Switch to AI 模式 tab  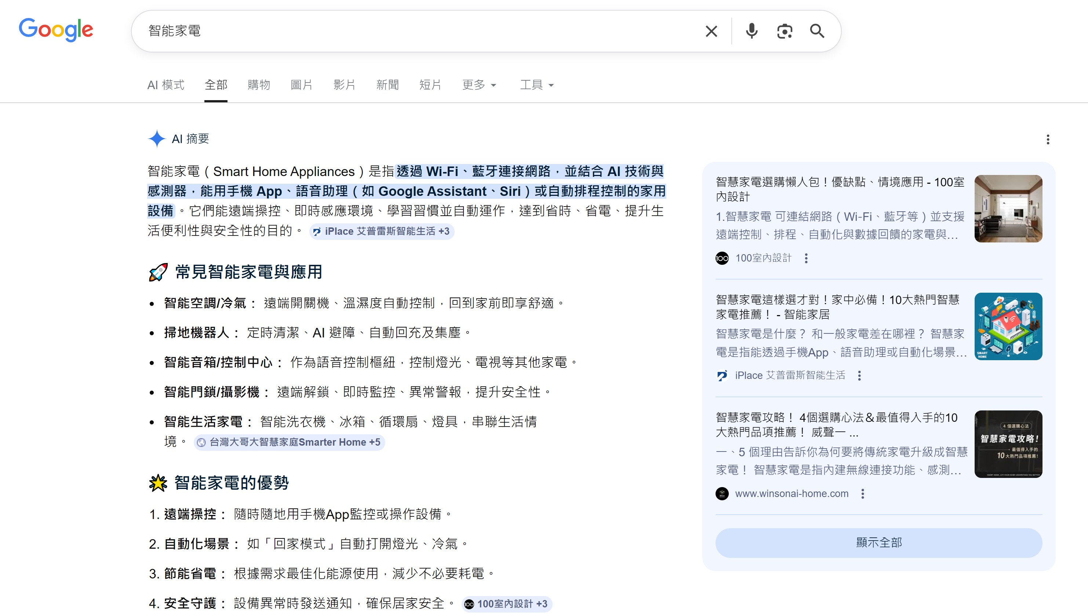pyautogui.click(x=165, y=85)
